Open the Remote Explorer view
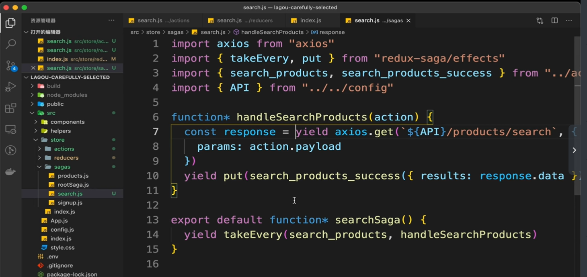The image size is (587, 277). click(10, 129)
